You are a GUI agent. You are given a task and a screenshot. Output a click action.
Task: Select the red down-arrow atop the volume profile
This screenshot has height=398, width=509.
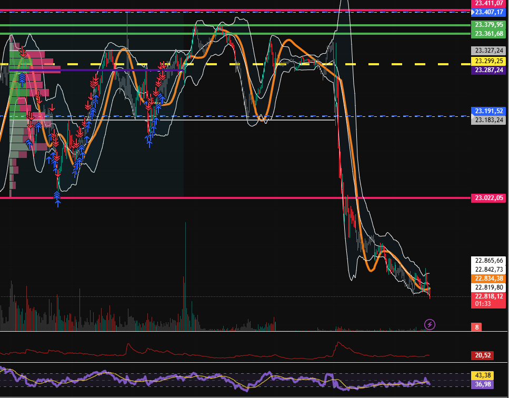[23, 53]
